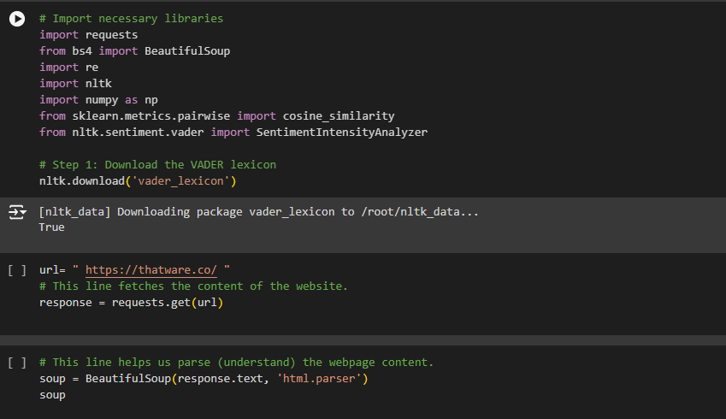The image size is (726, 419).
Task: Toggle the cell output options icon
Action: 17,212
